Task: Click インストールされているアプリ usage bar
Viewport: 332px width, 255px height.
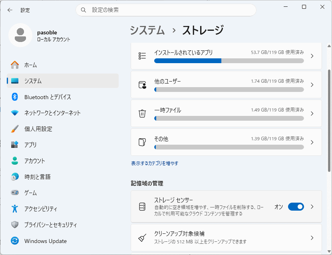Action: pyautogui.click(x=229, y=61)
